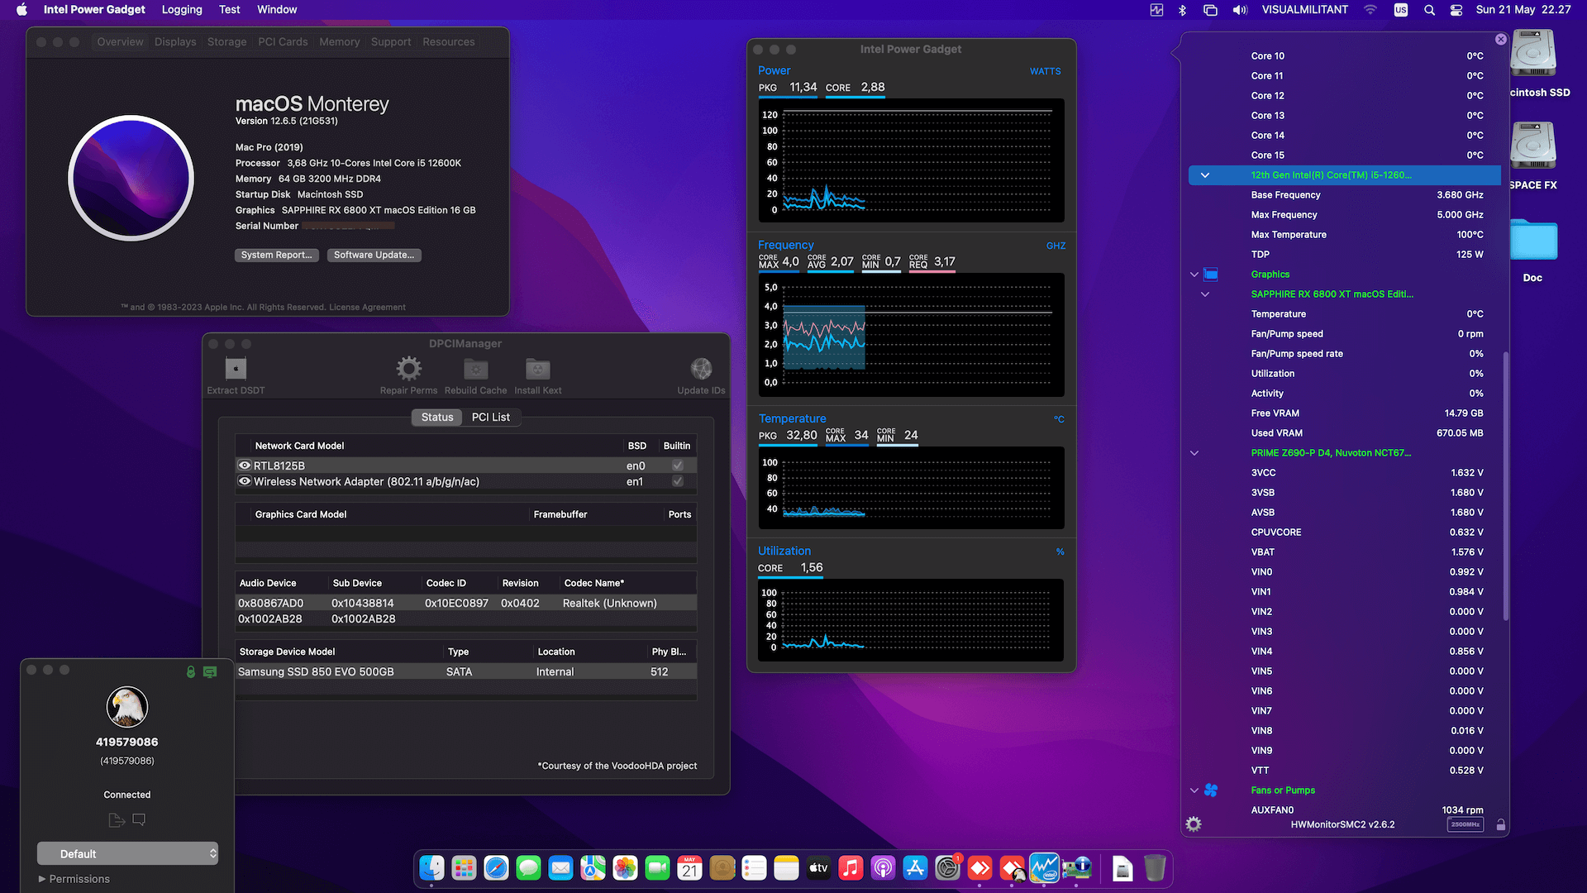The height and width of the screenshot is (893, 1587).
Task: Select the Samsung SSD 850 EVO 500GB row
Action: click(x=466, y=672)
